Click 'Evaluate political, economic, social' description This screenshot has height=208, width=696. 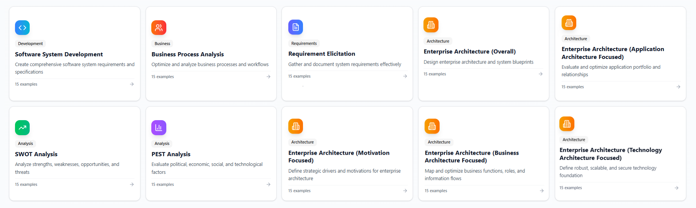click(x=207, y=168)
